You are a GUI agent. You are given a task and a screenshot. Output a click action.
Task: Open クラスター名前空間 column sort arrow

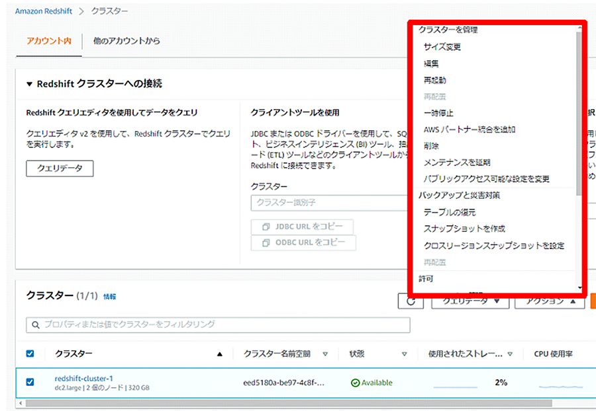coord(325,354)
